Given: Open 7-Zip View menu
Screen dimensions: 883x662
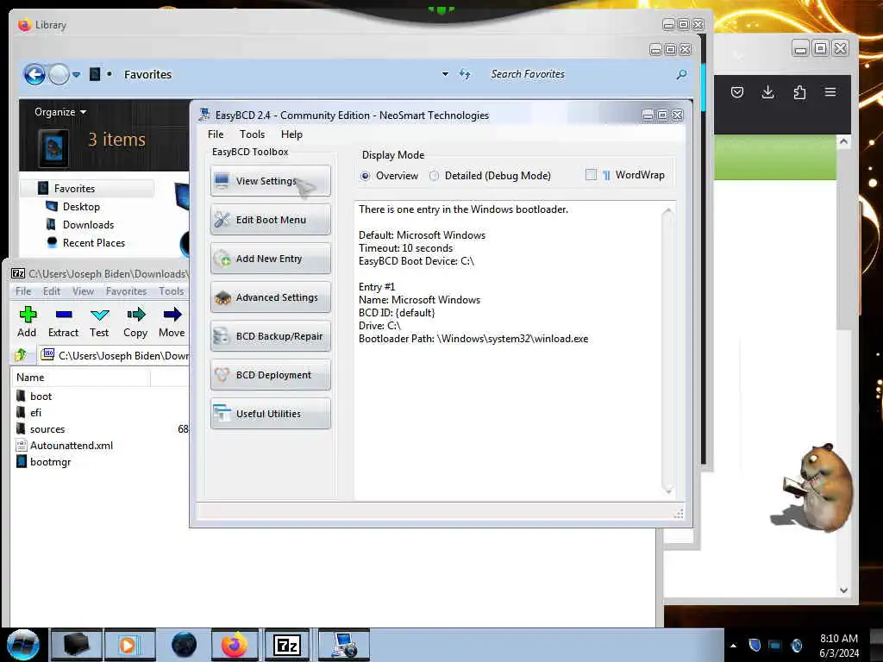Looking at the screenshot, I should pos(83,291).
